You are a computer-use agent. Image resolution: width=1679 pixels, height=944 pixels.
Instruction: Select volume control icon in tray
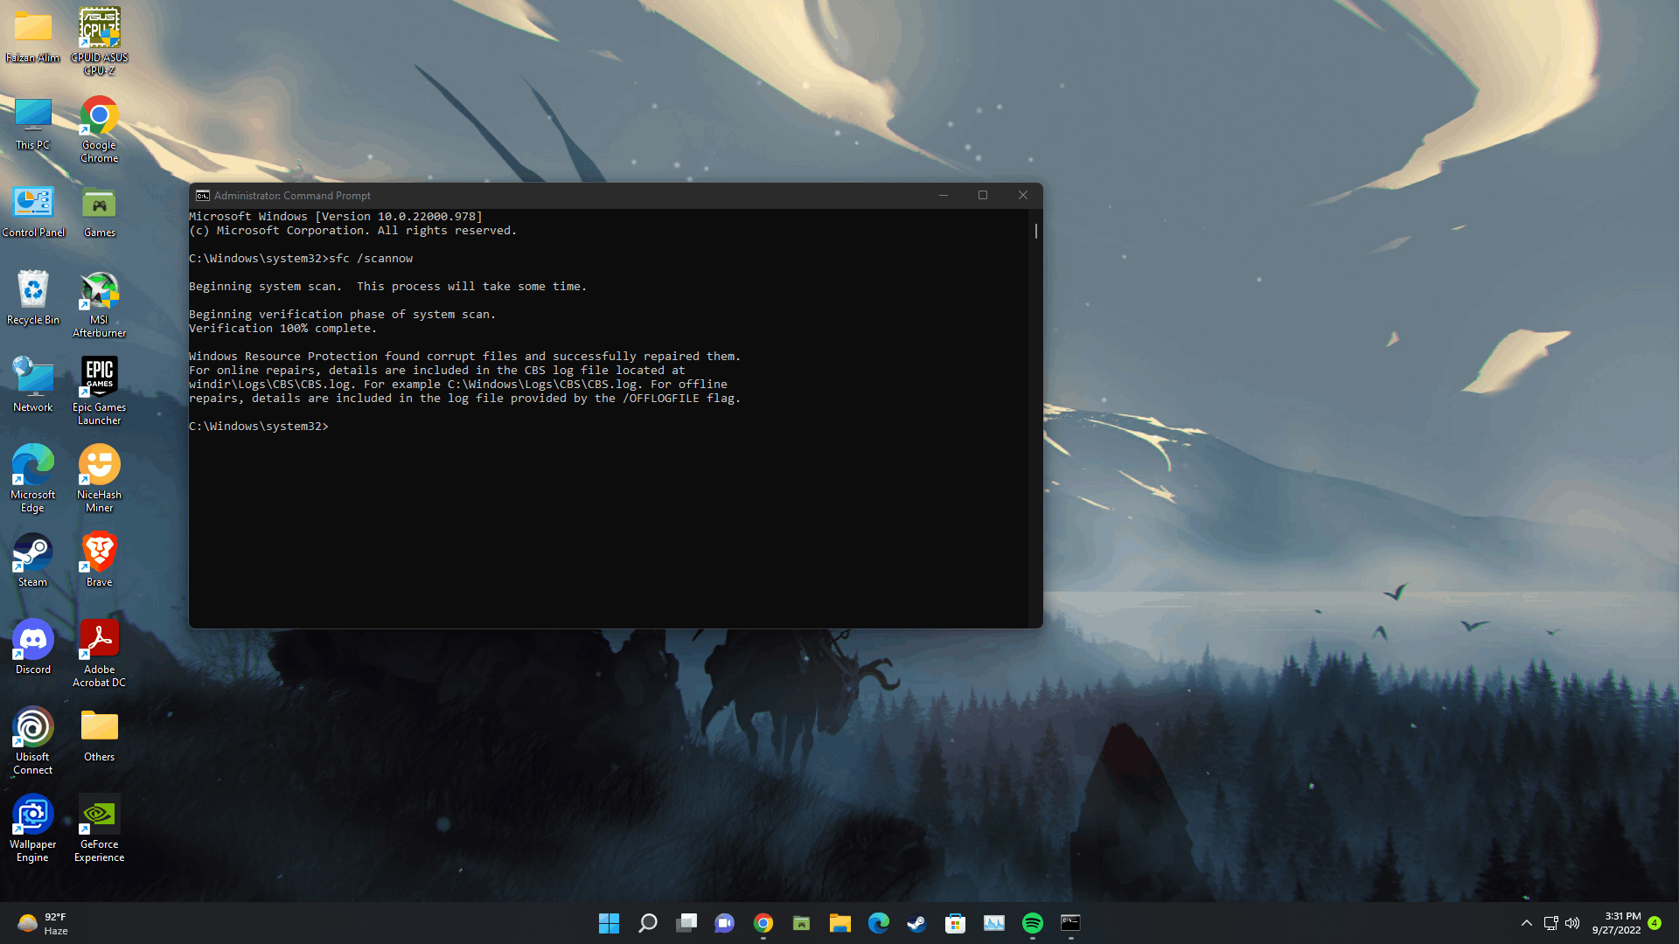coord(1571,922)
